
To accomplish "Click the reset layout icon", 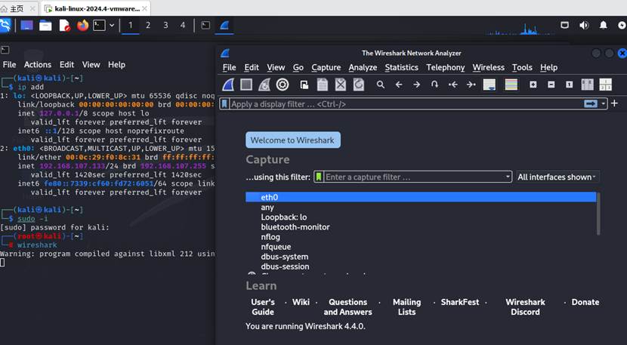I will pyautogui.click(x=605, y=85).
